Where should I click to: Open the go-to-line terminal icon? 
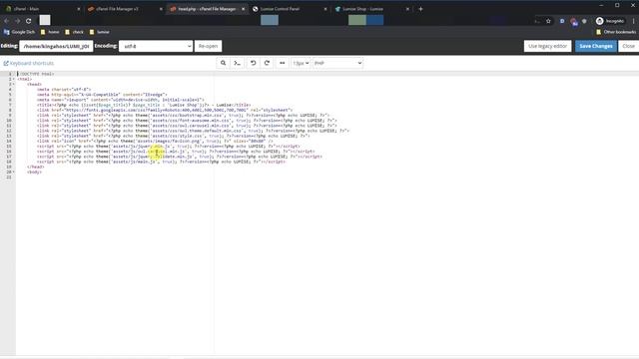click(x=238, y=63)
